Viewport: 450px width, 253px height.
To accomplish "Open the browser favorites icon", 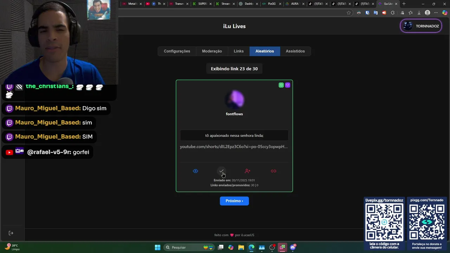I will [x=411, y=13].
